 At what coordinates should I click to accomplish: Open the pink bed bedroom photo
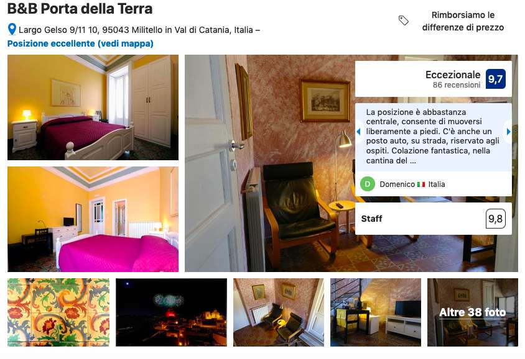click(93, 219)
